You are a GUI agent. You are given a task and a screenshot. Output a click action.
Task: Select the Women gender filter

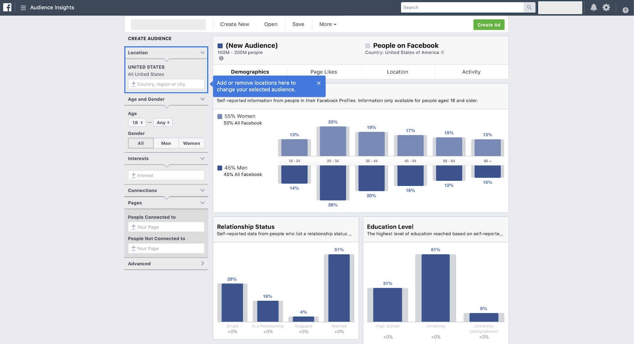click(x=191, y=143)
